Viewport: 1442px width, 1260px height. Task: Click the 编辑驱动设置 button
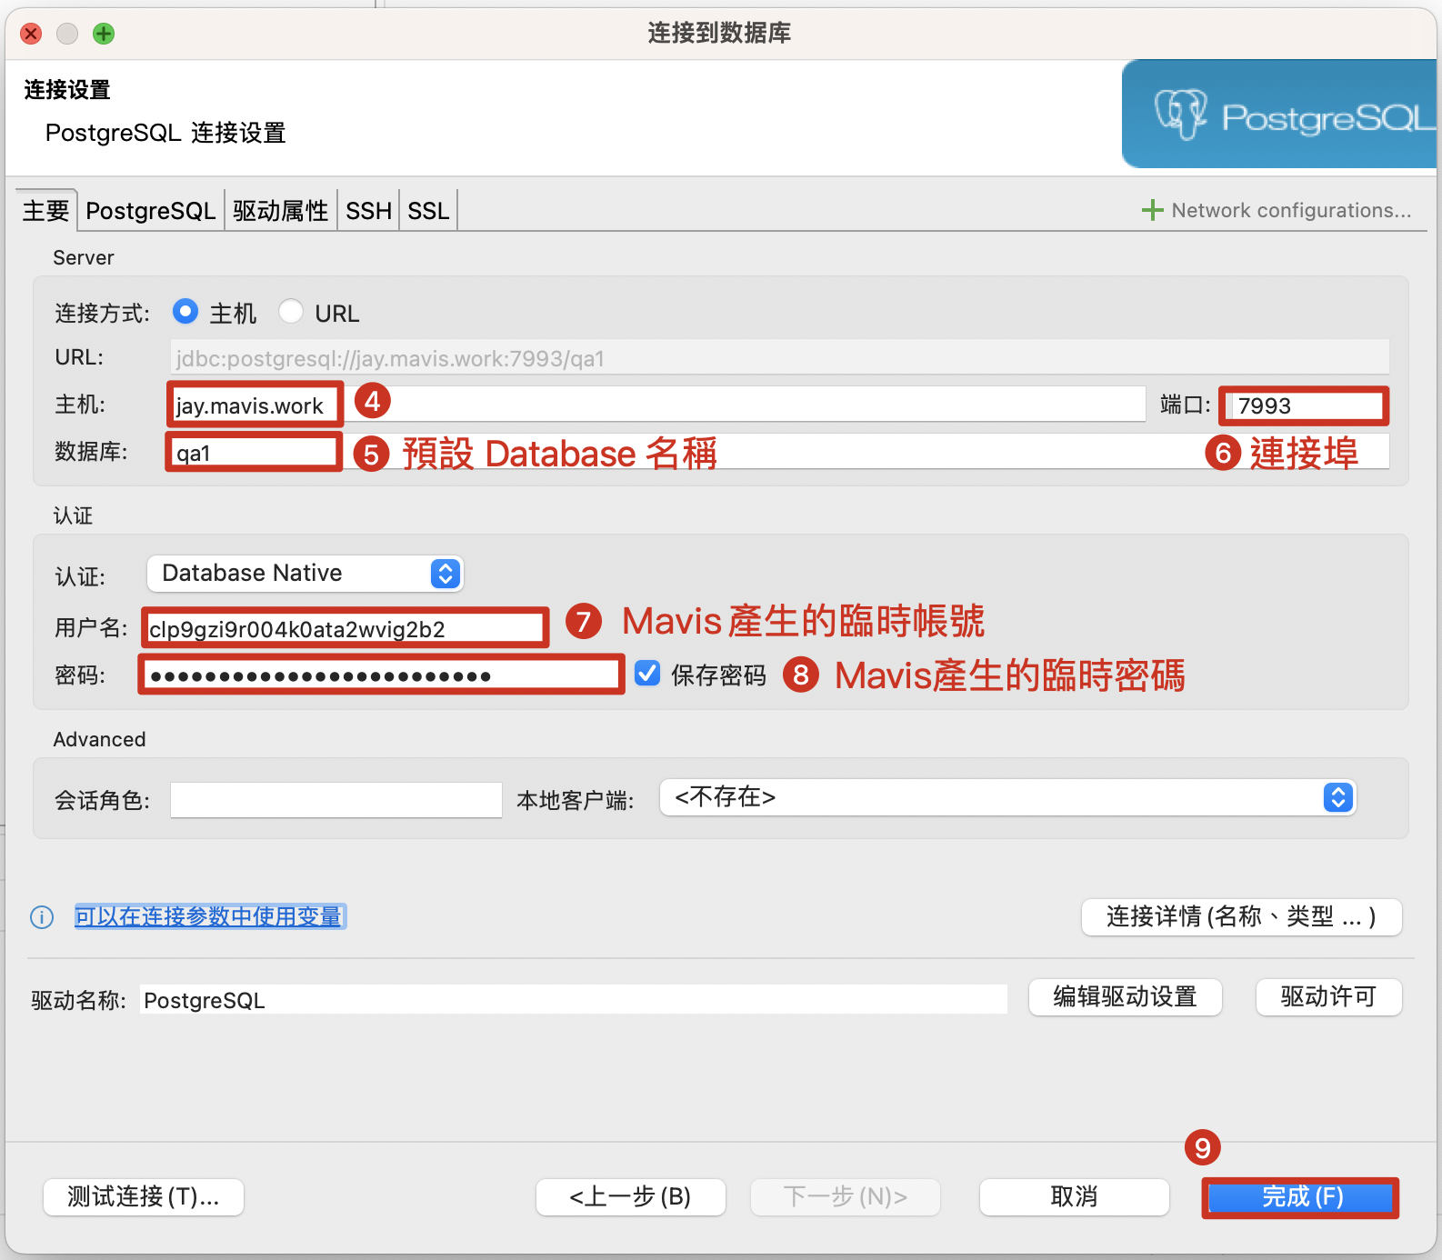(1125, 997)
